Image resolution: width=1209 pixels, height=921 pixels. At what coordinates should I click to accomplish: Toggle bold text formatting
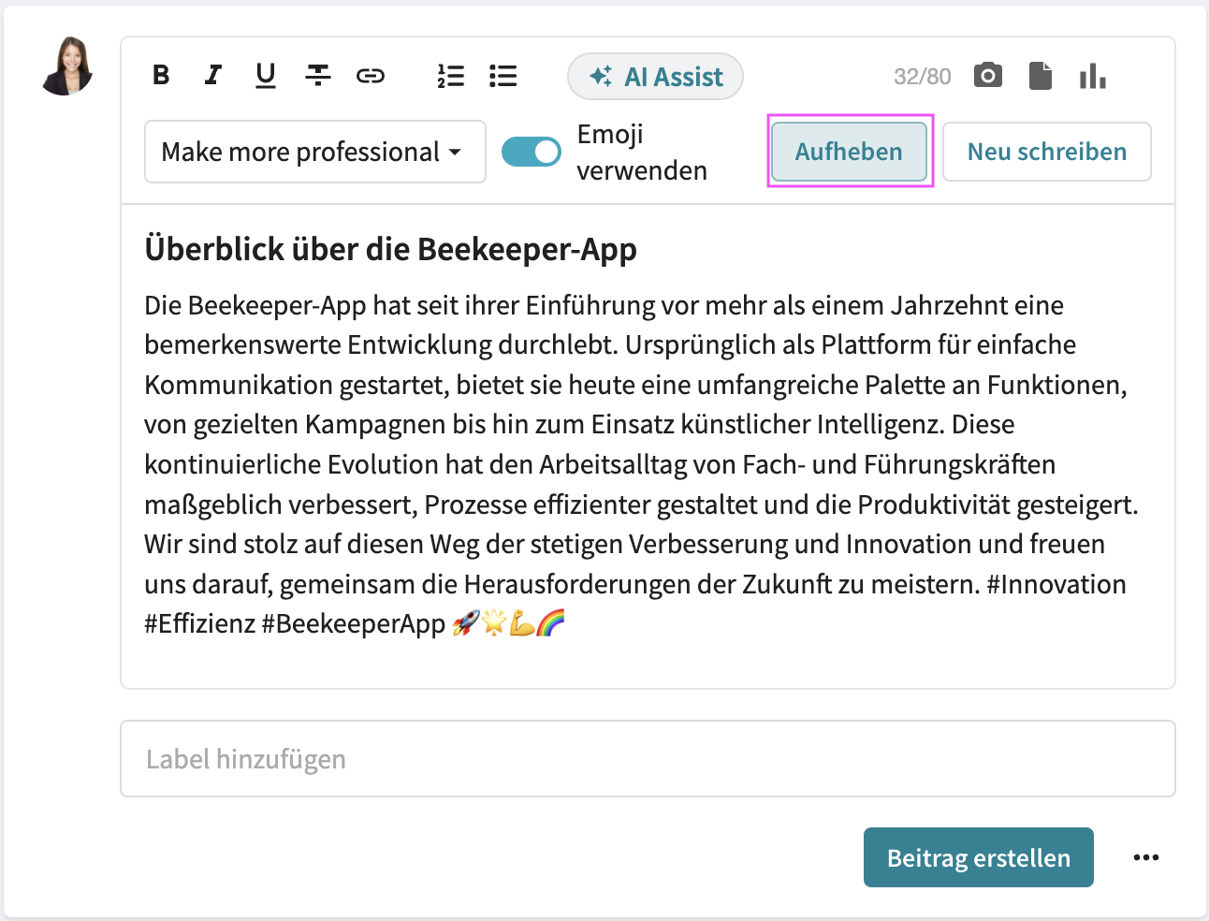pos(160,76)
